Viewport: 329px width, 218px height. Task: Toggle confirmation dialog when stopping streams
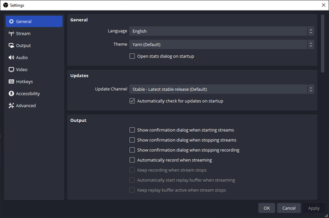coord(133,140)
